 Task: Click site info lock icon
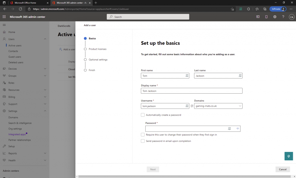(29, 9)
